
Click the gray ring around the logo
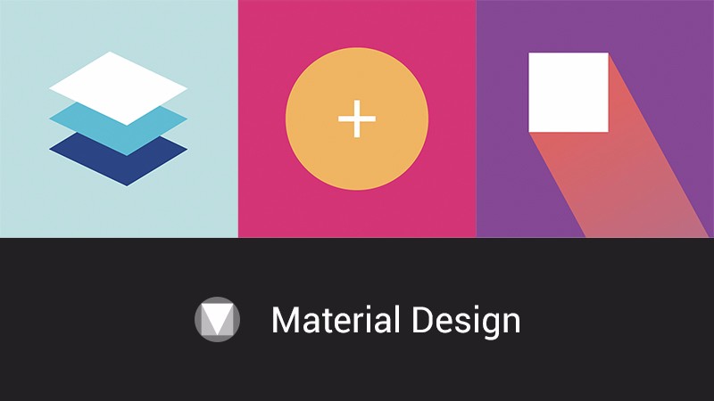tap(197, 319)
